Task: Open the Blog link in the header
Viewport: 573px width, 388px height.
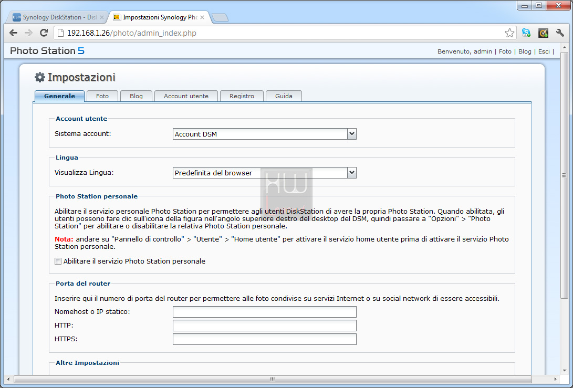Action: 525,51
